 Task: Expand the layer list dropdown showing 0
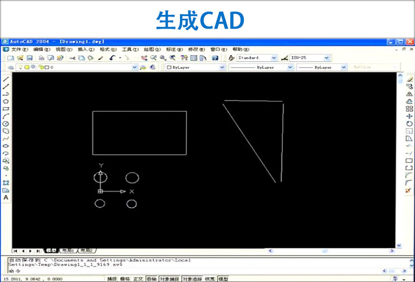point(134,68)
